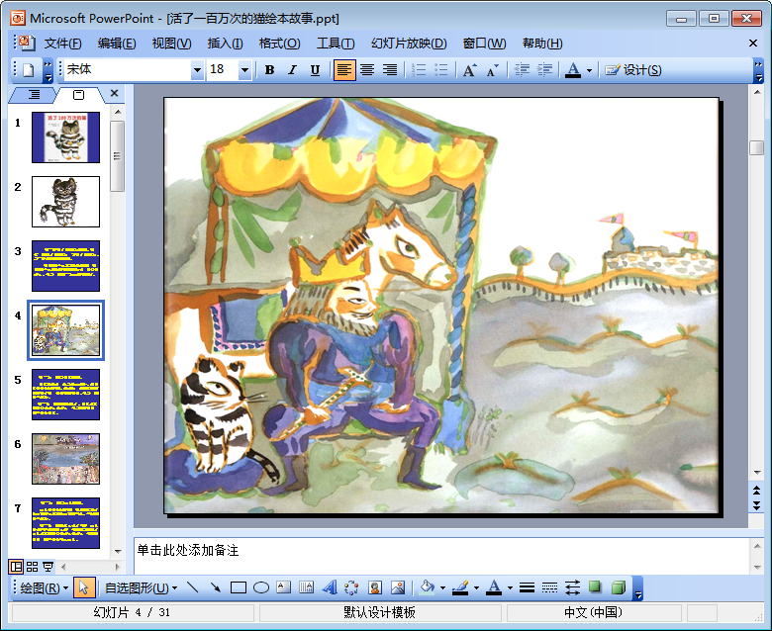Insert WordArt

pos(330,587)
